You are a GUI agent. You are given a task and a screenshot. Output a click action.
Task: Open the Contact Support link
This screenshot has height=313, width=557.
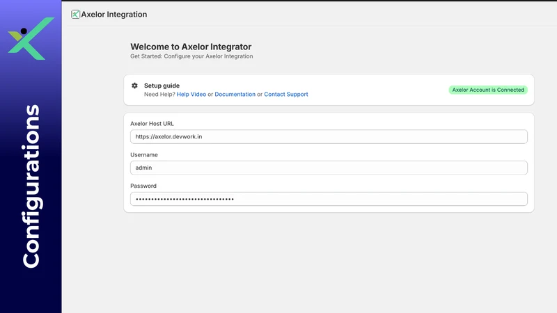click(x=286, y=95)
